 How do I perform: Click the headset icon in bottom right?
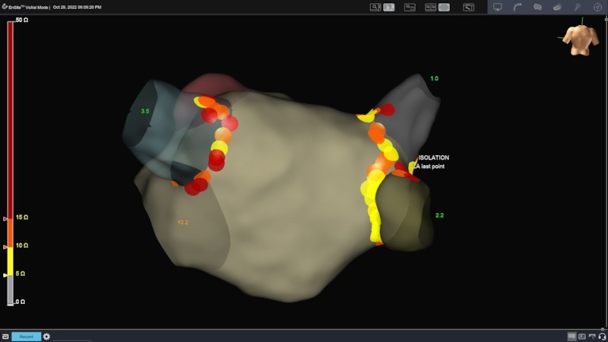(x=601, y=336)
